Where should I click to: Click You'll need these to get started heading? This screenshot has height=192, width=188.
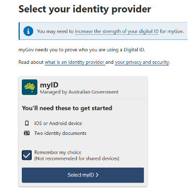[x=67, y=108]
